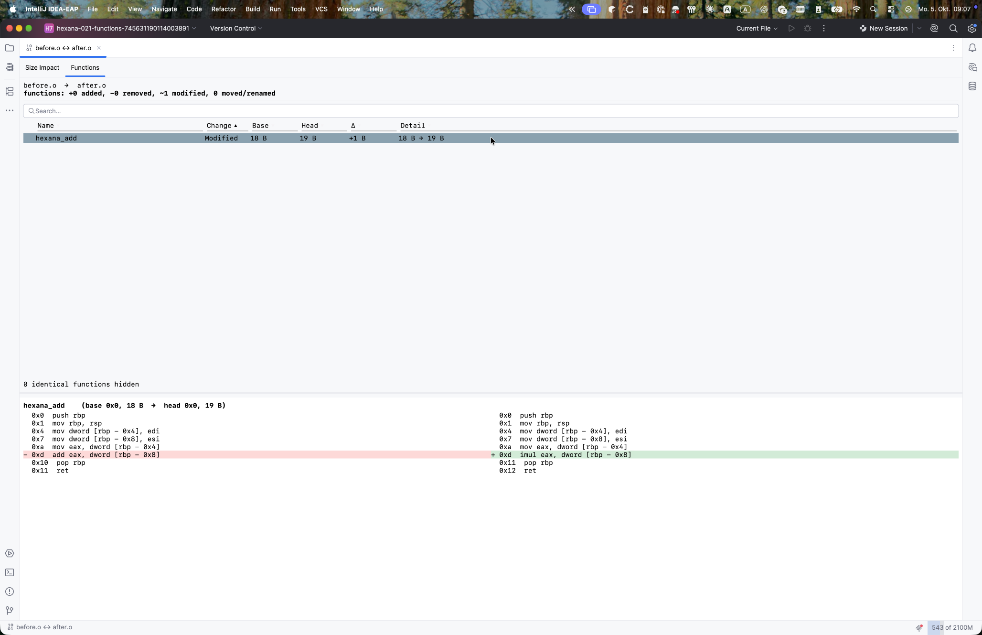The width and height of the screenshot is (982, 635).
Task: Click the New Session button
Action: tap(884, 28)
